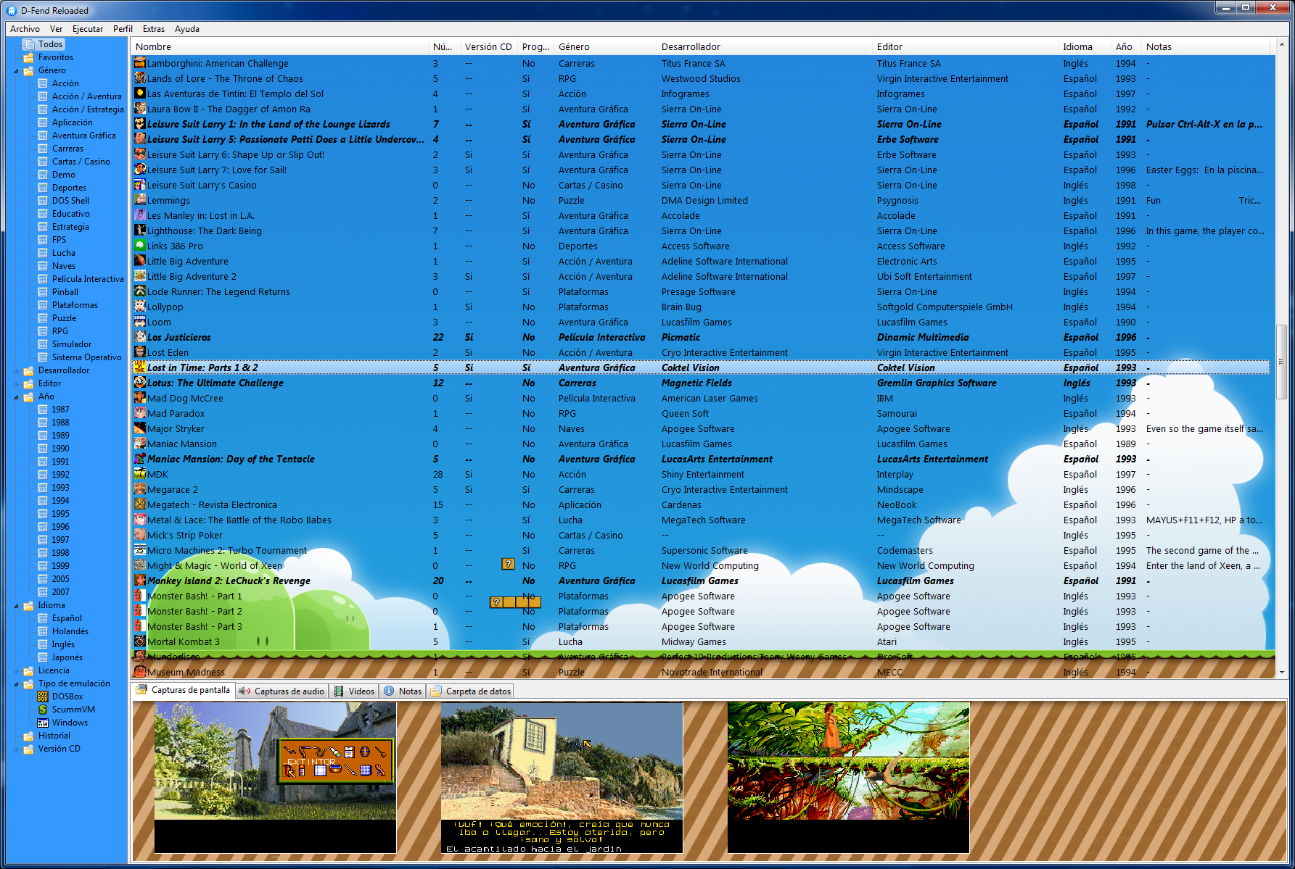
Task: Select the Plataformas genre filter
Action: 75,305
